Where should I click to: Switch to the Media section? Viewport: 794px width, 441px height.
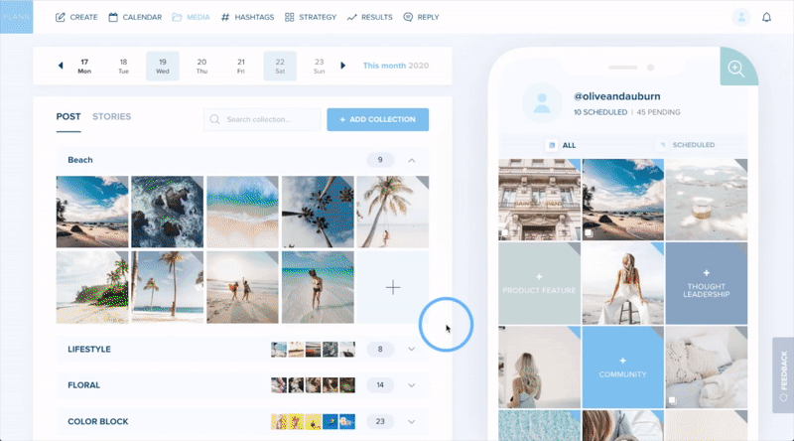(x=191, y=17)
